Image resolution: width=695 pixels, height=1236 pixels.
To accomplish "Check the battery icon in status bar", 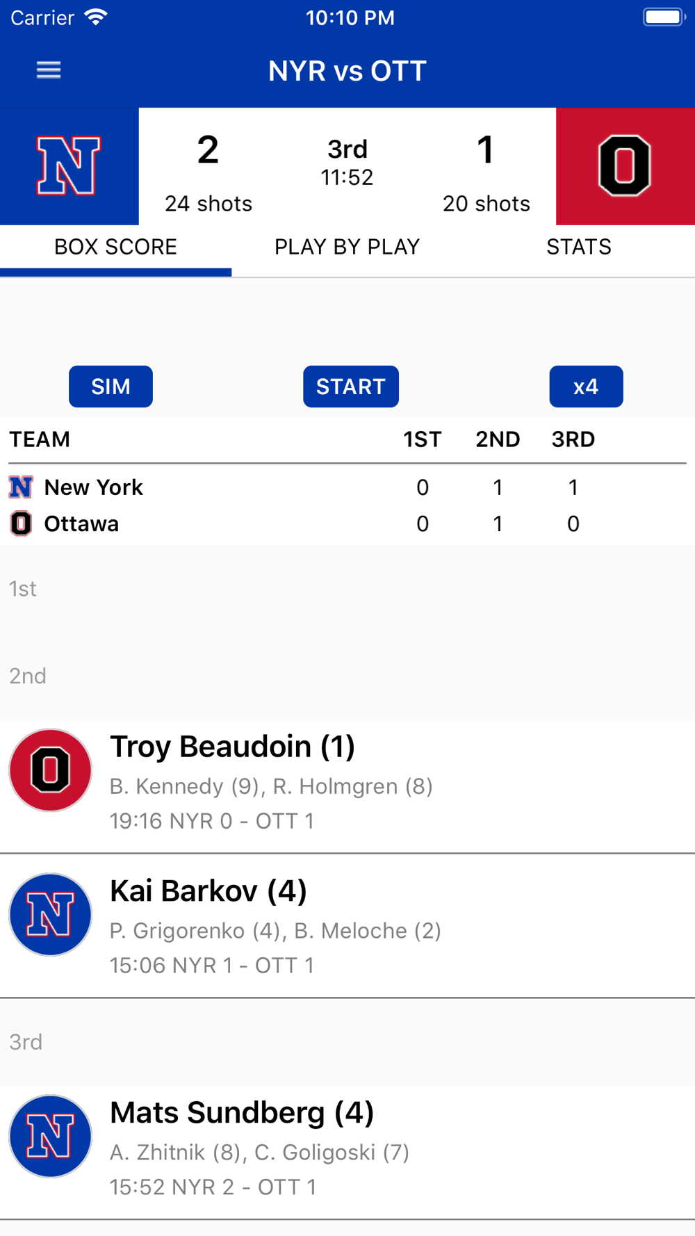I will 664,17.
